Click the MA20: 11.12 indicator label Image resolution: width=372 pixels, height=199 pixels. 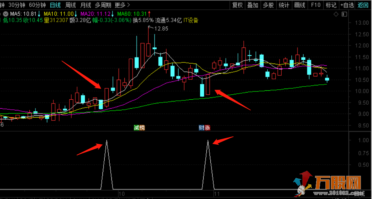click(x=95, y=14)
